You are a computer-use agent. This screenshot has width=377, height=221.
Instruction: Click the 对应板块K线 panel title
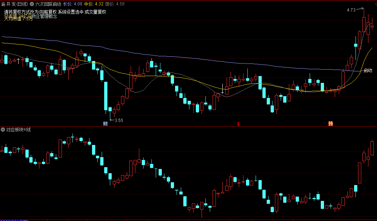click(x=19, y=130)
